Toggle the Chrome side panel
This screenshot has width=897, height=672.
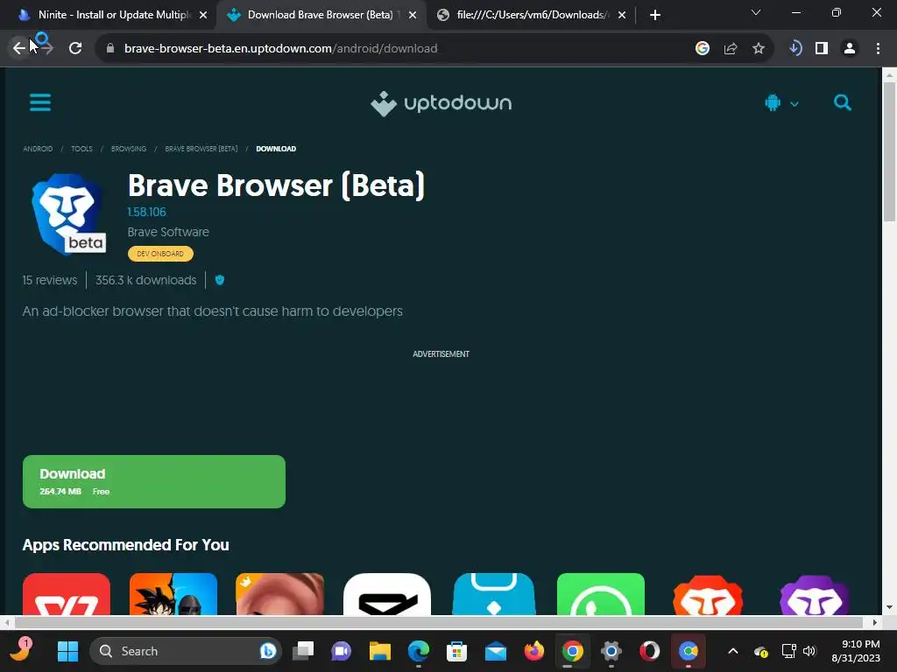(x=822, y=49)
